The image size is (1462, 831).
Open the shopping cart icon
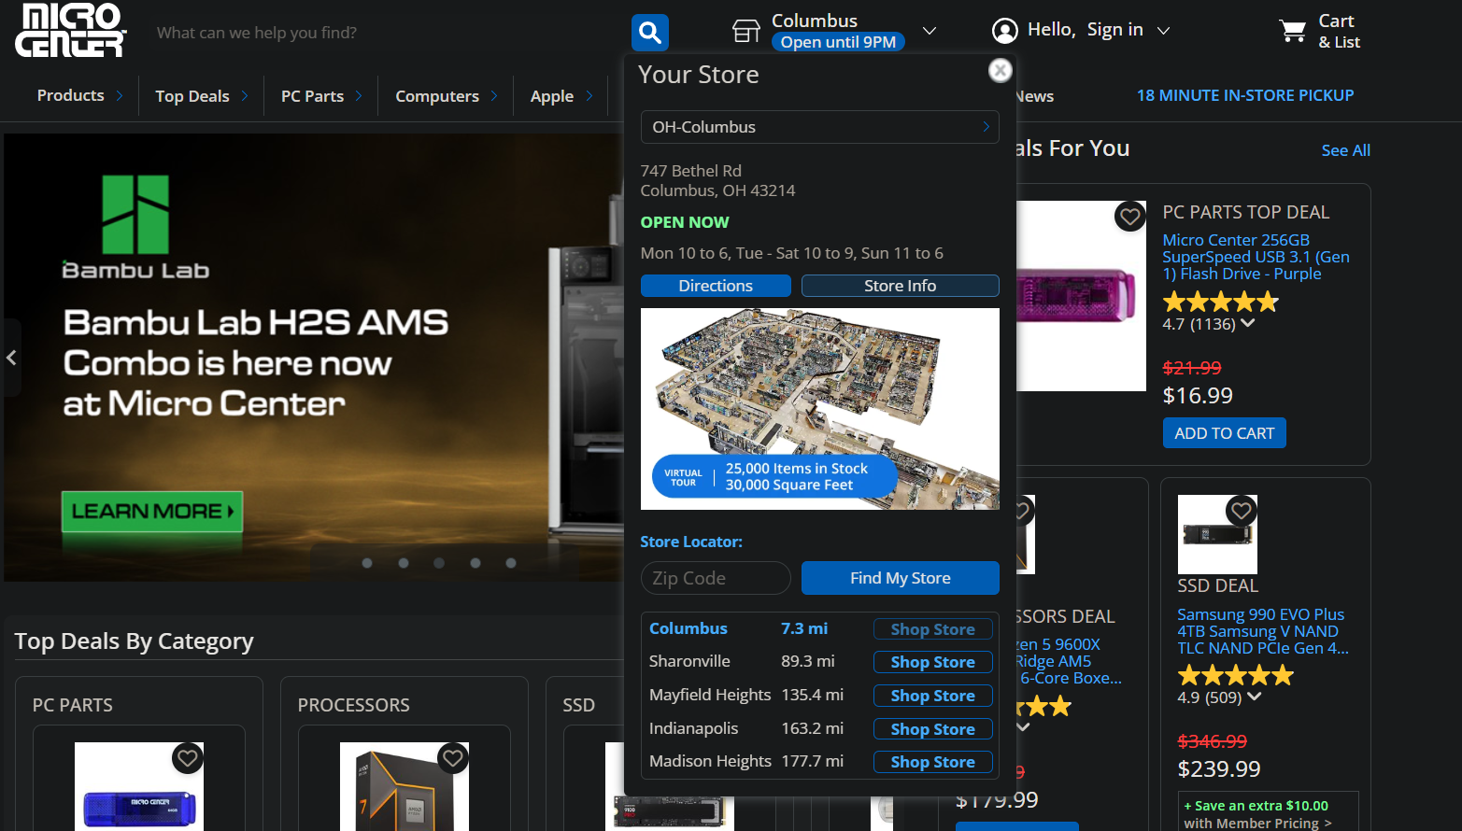(x=1293, y=31)
